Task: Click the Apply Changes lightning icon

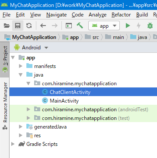Action: pos(138,26)
